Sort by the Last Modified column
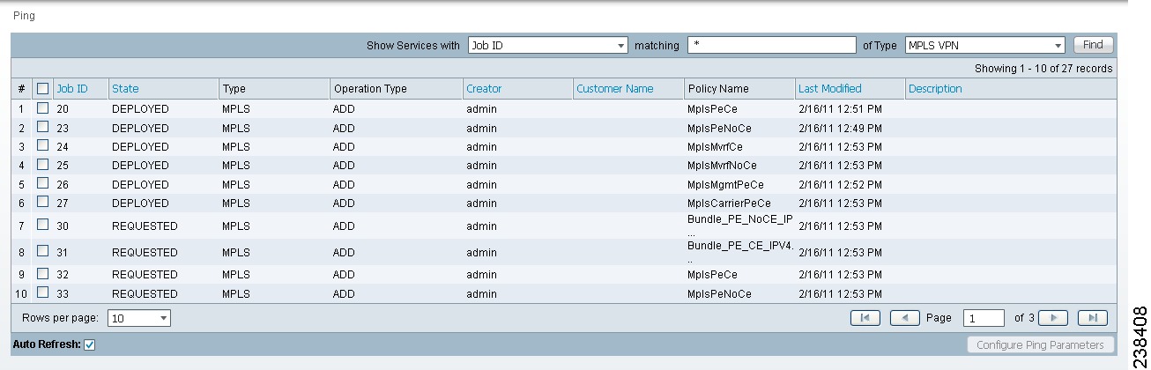Viewport: 1151px width, 370px height. click(x=829, y=89)
